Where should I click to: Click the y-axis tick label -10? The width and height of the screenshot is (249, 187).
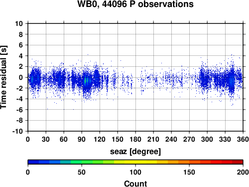(17, 131)
